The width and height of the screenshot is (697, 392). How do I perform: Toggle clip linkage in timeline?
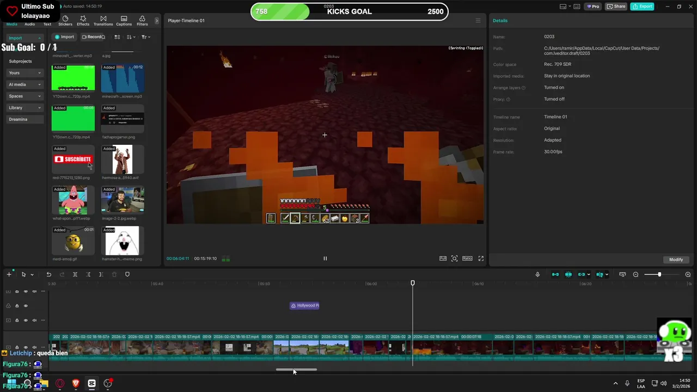pos(582,274)
